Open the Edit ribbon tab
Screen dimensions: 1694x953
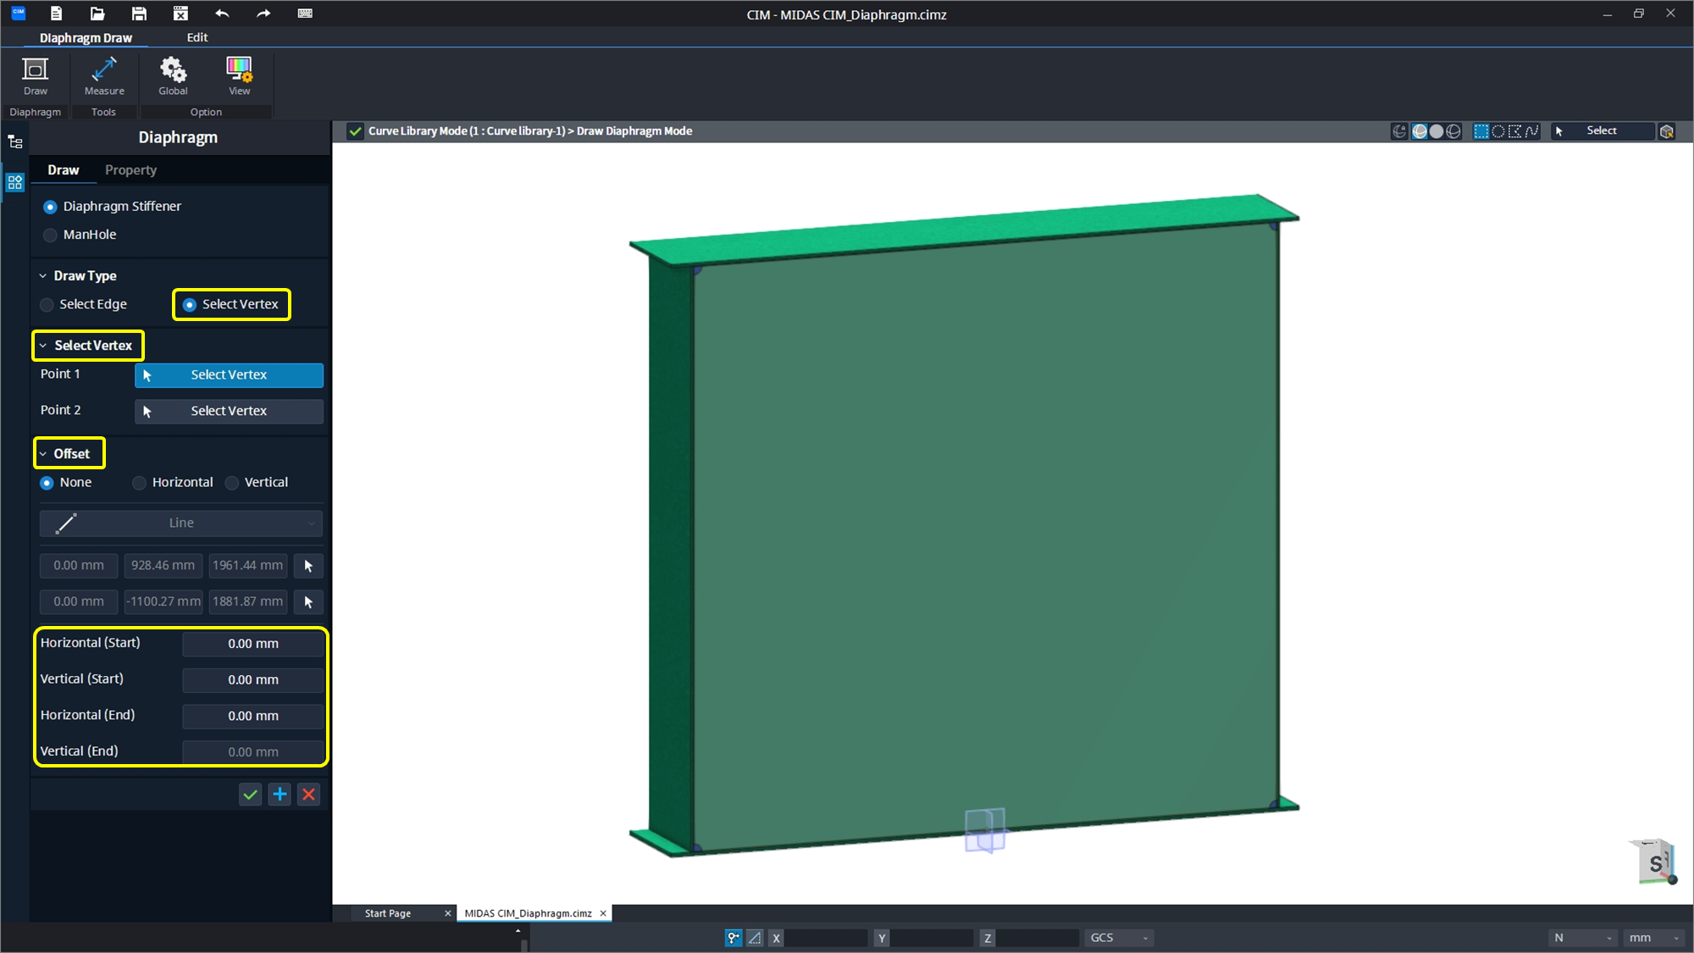tap(197, 37)
